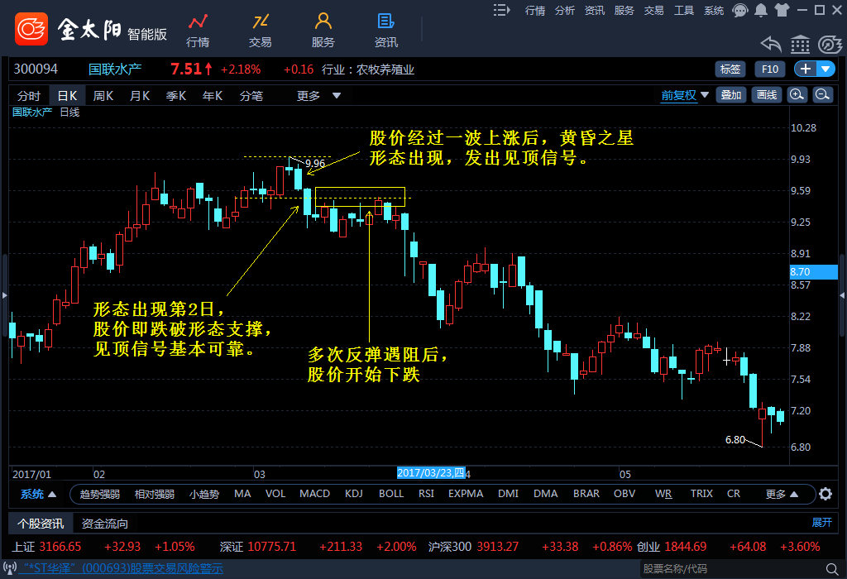Switch to the 周K weekly chart tab
The image size is (847, 579).
pyautogui.click(x=103, y=96)
